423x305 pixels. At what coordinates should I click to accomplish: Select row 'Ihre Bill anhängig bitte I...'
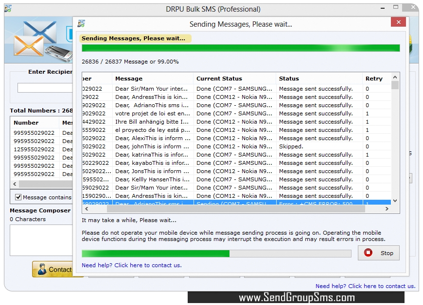[x=237, y=122]
